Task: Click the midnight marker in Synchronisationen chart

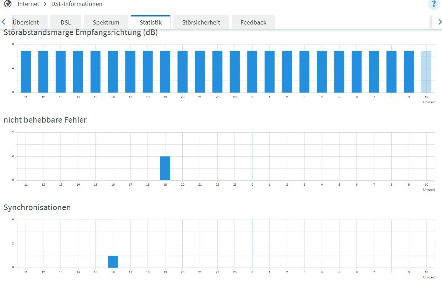Action: click(252, 244)
